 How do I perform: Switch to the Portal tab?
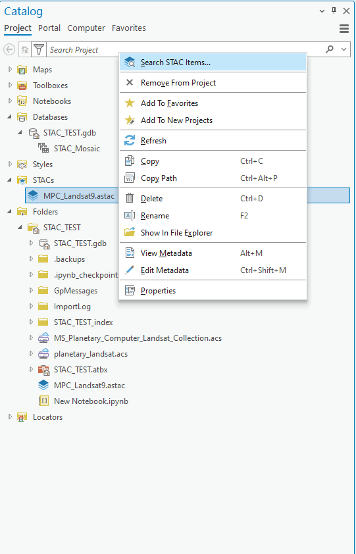point(49,28)
